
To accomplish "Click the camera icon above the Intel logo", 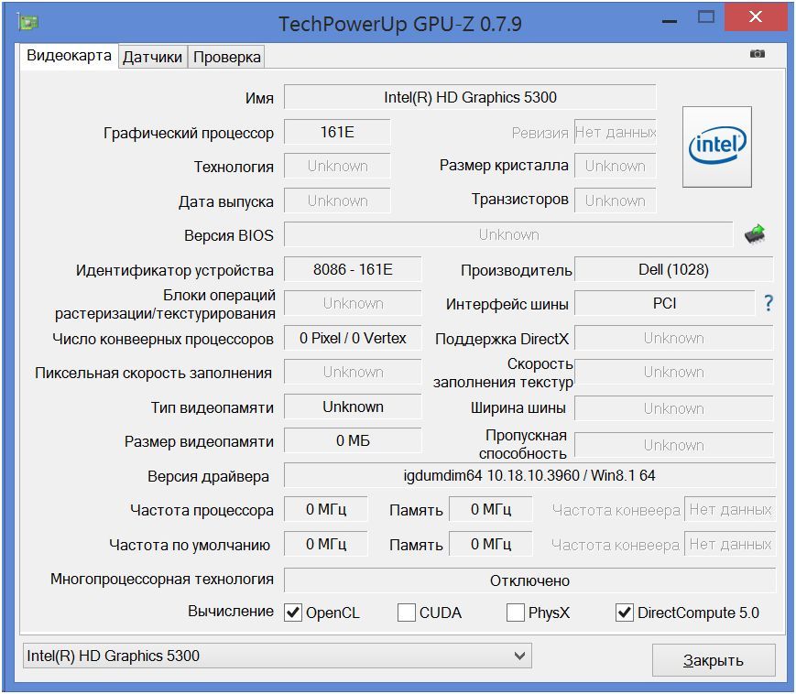I will pyautogui.click(x=757, y=55).
